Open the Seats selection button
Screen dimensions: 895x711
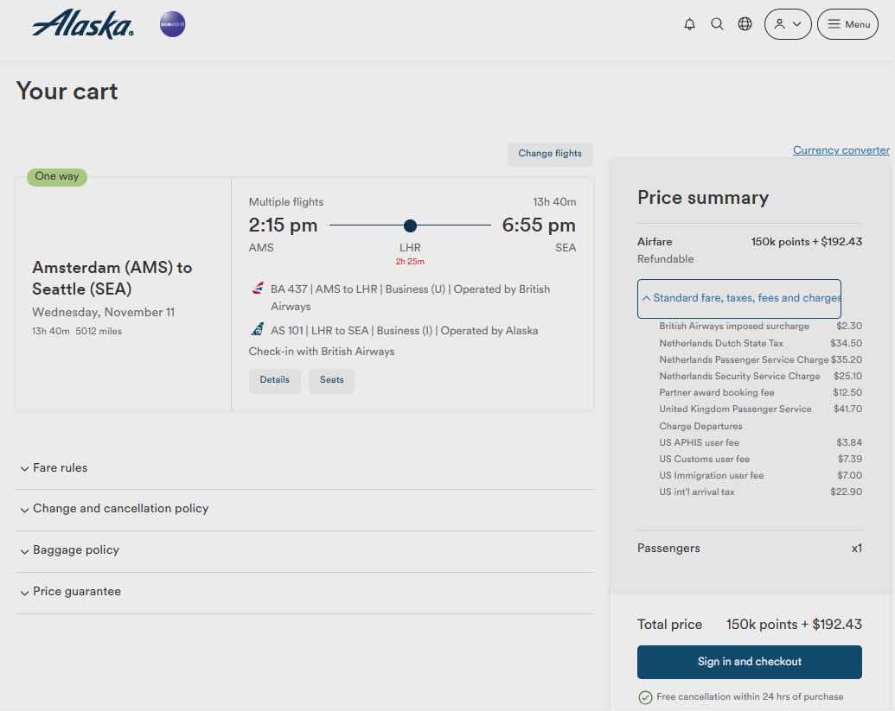(332, 380)
